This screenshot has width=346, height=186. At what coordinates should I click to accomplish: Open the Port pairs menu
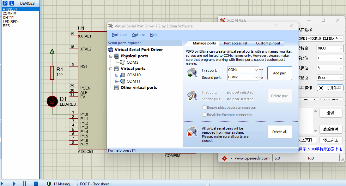[x=119, y=35]
